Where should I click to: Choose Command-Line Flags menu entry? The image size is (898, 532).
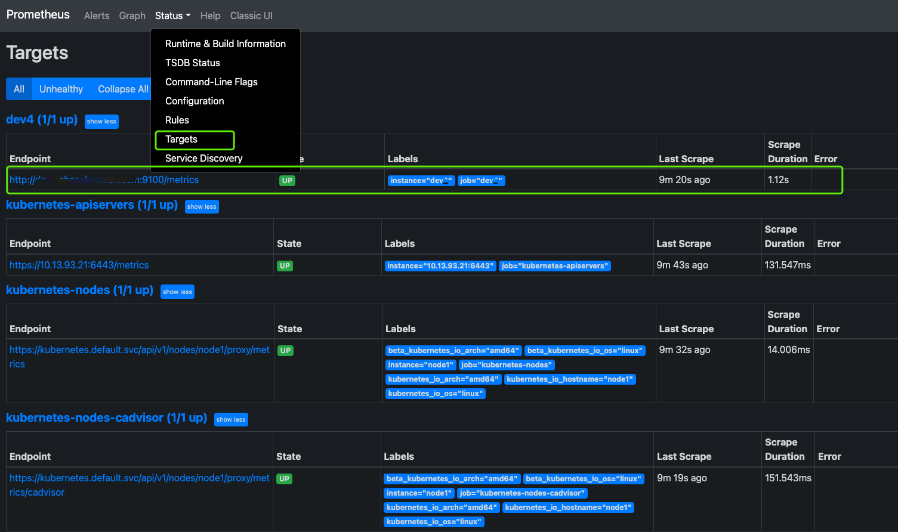(x=226, y=82)
